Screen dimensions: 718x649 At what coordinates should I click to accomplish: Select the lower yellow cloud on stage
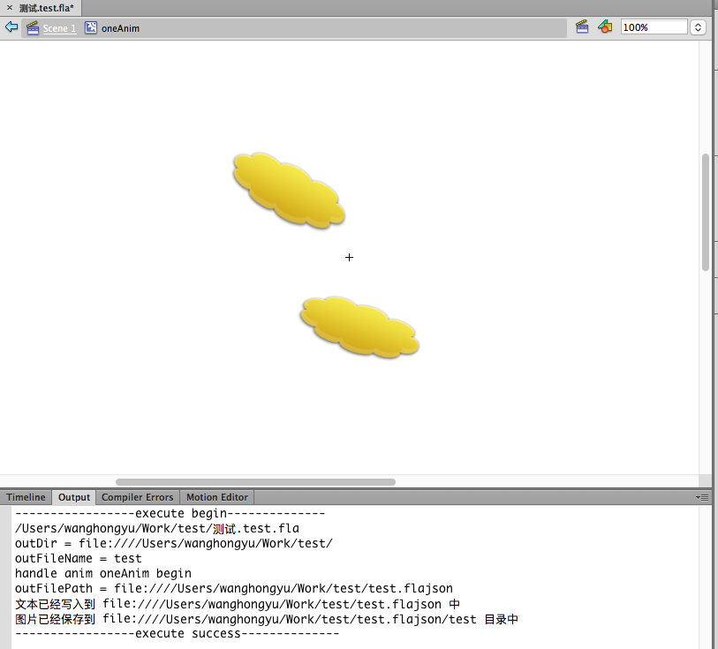coord(359,327)
